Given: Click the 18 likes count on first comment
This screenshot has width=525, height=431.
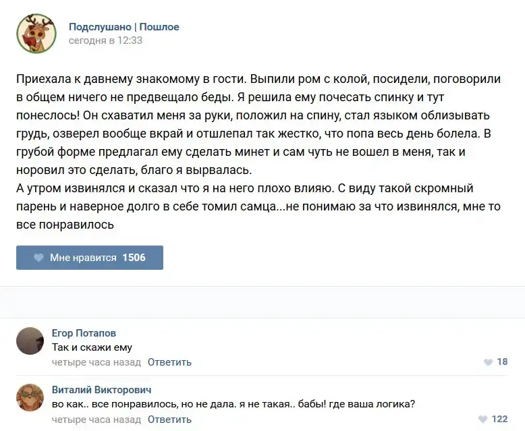Looking at the screenshot, I should tap(502, 362).
